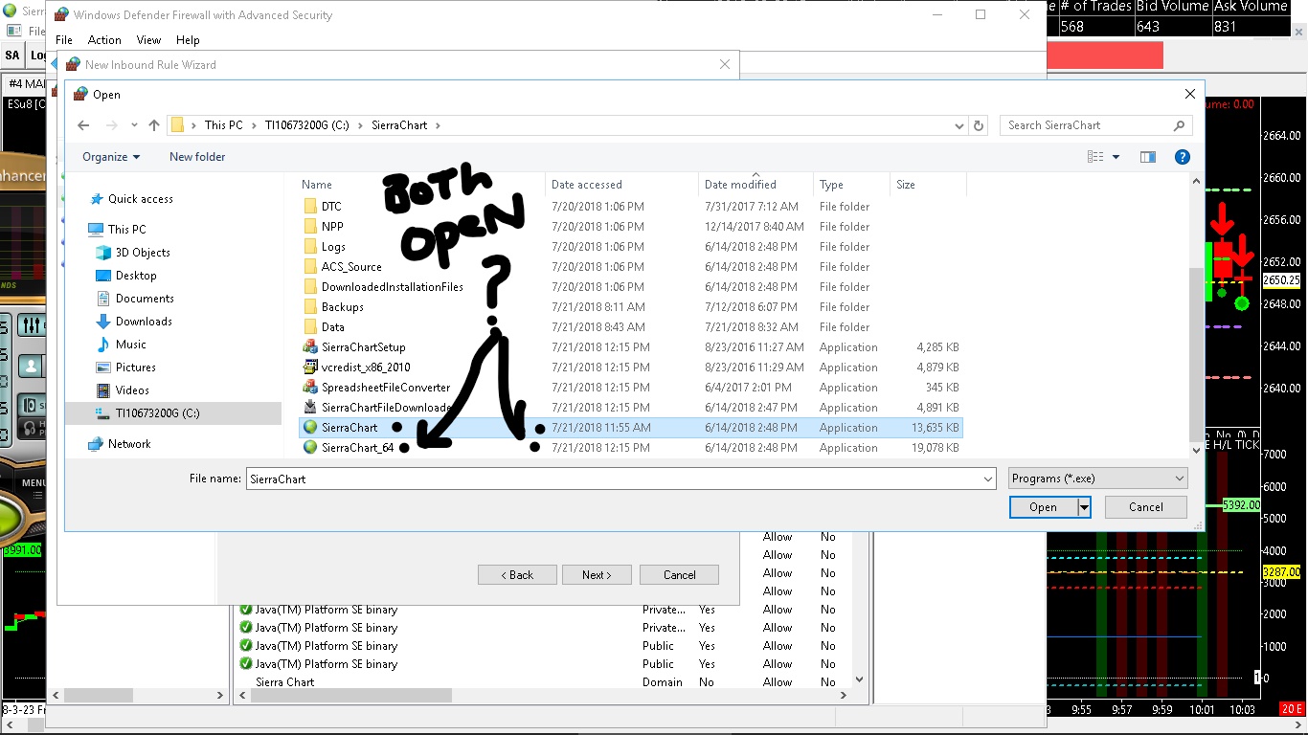
Task: Open the Organize dropdown menu
Action: point(111,157)
